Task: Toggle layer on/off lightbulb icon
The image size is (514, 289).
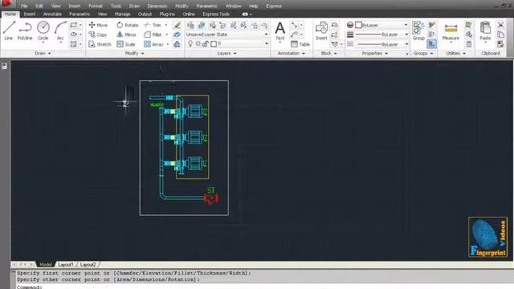Action: (190, 43)
